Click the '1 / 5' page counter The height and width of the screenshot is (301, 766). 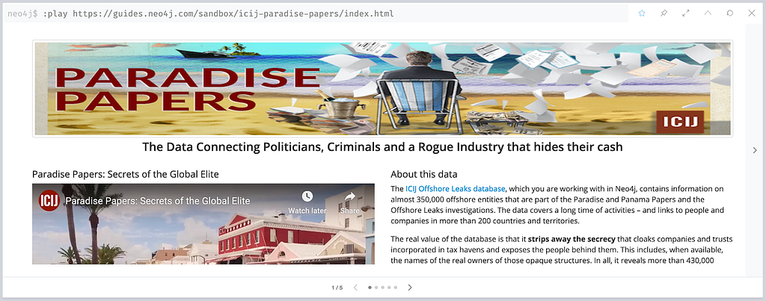[x=337, y=288]
